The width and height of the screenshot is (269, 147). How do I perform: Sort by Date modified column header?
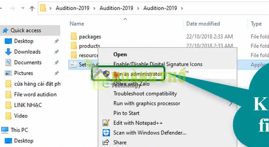[203, 24]
